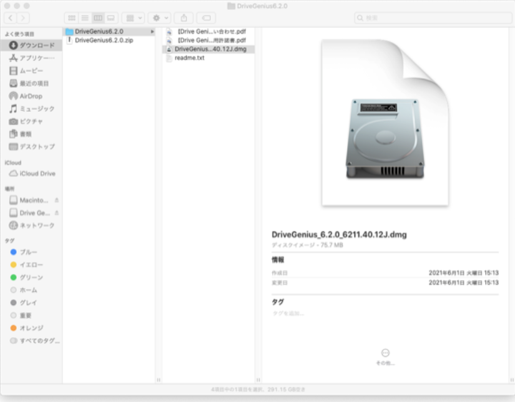Open AirDrop in the sidebar

tap(31, 96)
